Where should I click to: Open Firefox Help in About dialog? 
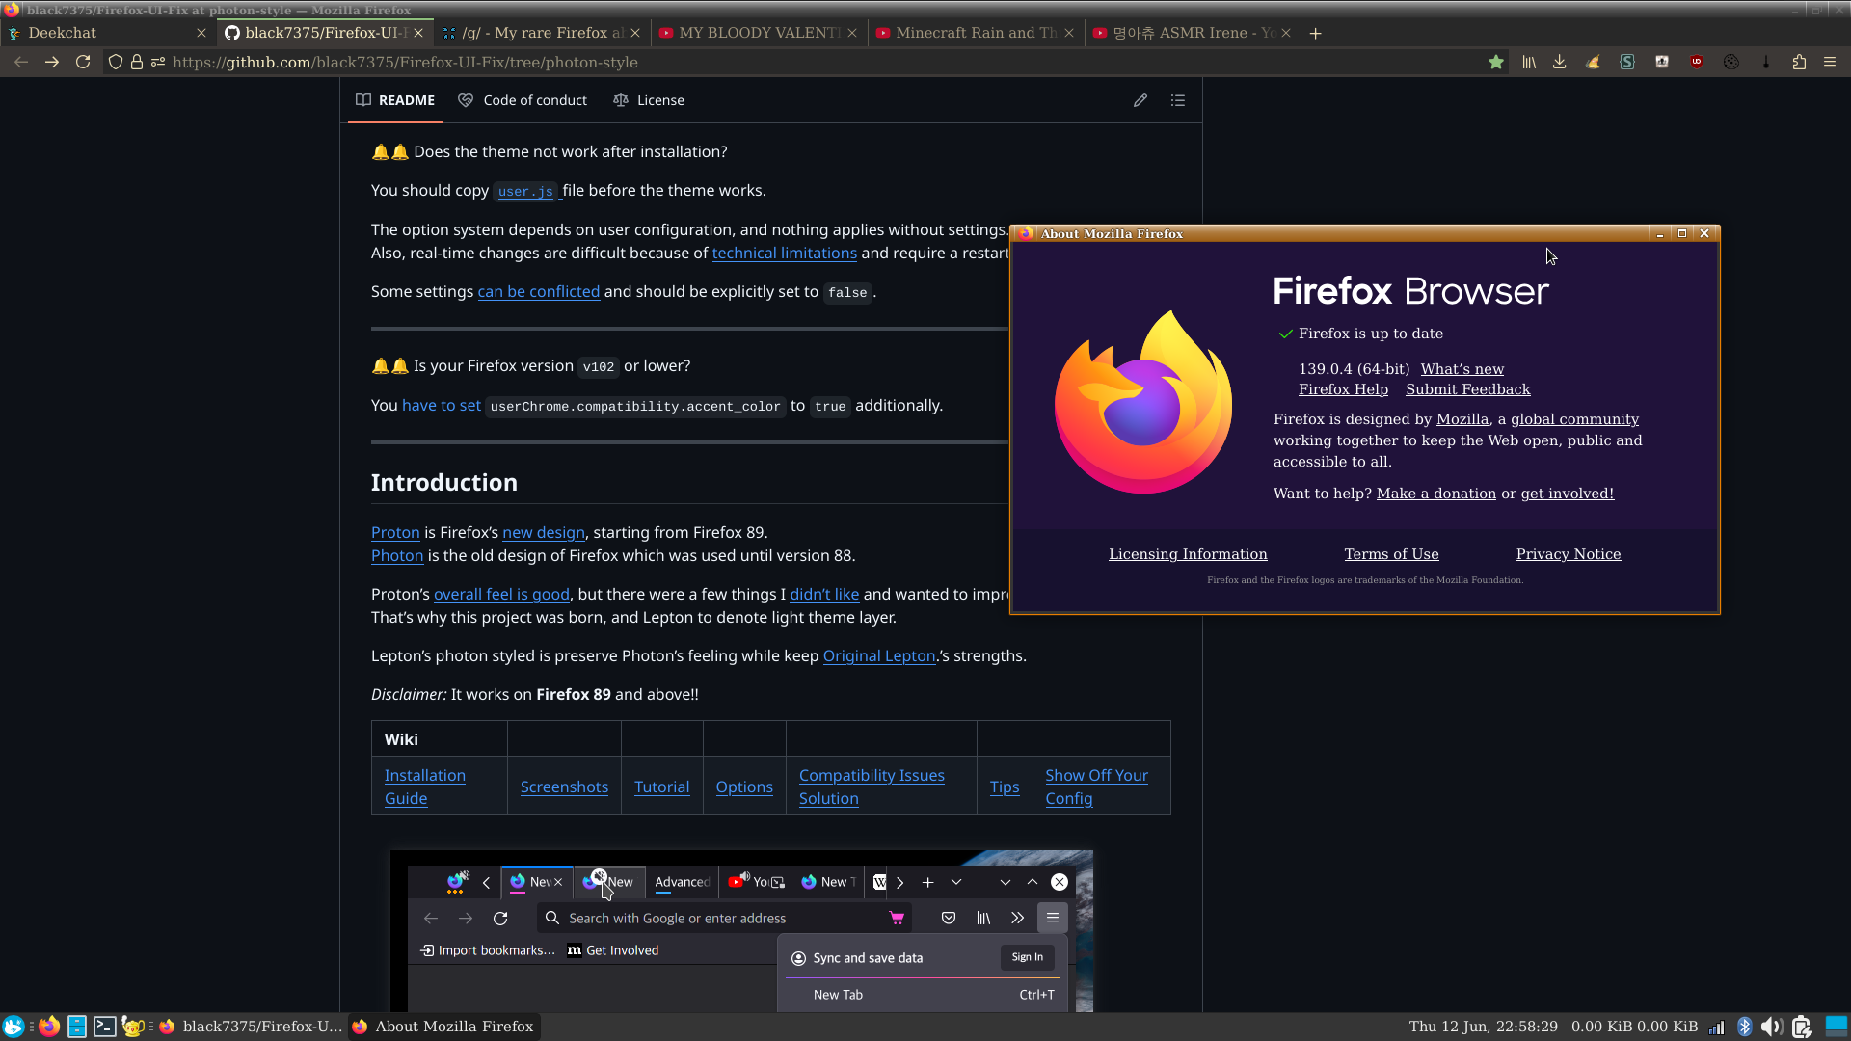pos(1343,389)
